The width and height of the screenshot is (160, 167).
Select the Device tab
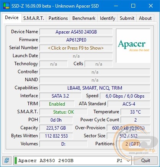[x=12, y=18]
